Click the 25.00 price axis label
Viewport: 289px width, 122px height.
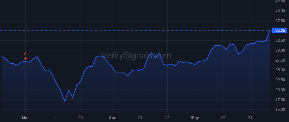point(280,70)
